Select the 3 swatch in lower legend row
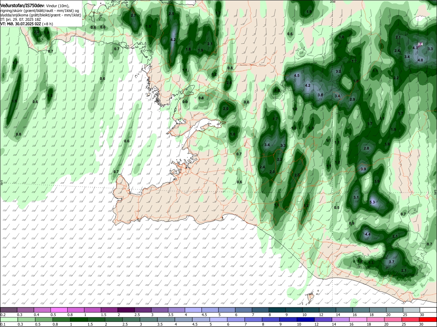The height and width of the screenshot is (327, 437). (149, 319)
